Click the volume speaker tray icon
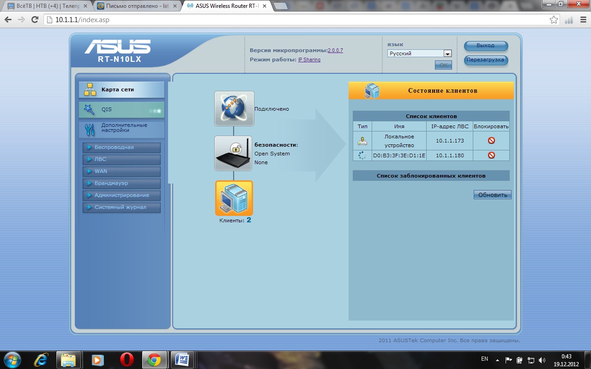Image resolution: width=591 pixels, height=369 pixels. click(542, 360)
